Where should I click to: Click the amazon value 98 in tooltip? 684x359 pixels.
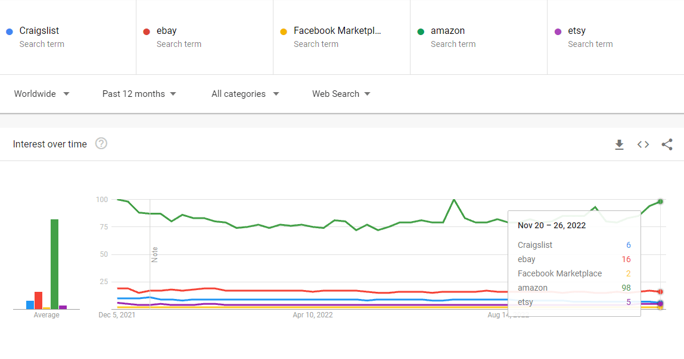[626, 288]
